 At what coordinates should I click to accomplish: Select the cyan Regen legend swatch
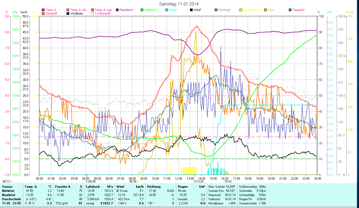166,10
